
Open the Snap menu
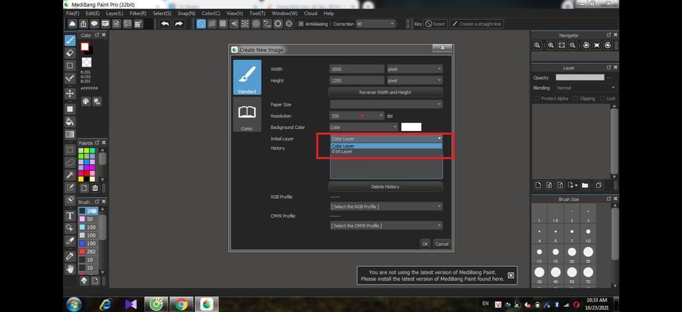click(186, 13)
